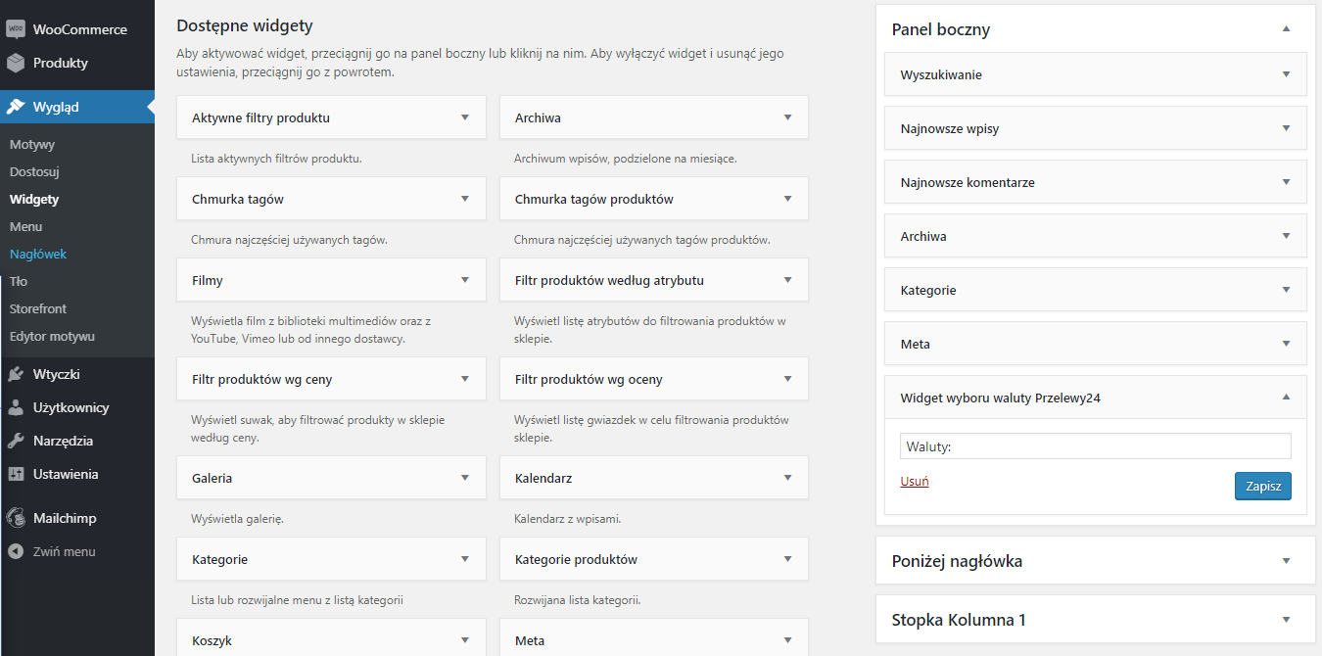This screenshot has width=1322, height=656.
Task: Click the Wtyczki plugin icon
Action: (x=16, y=374)
